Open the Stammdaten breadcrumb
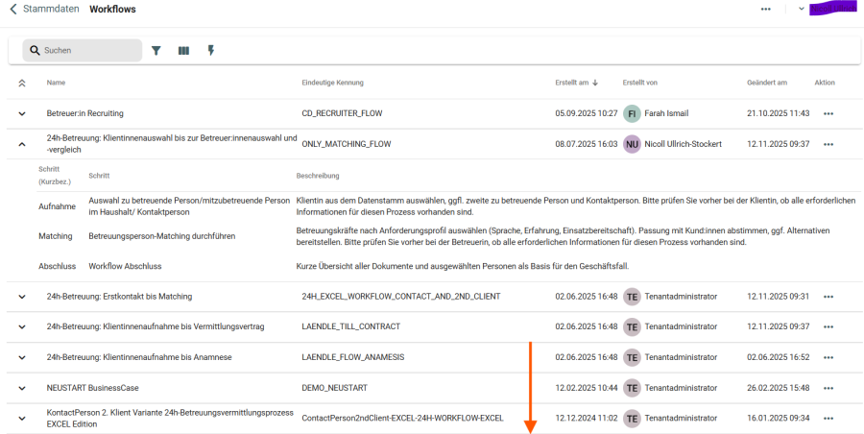 (x=51, y=9)
